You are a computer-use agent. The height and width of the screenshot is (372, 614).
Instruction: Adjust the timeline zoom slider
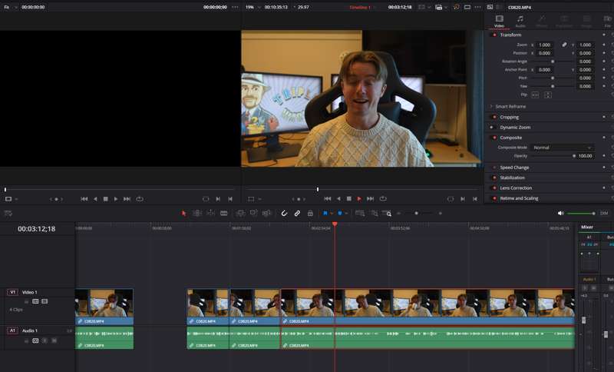[x=416, y=213]
